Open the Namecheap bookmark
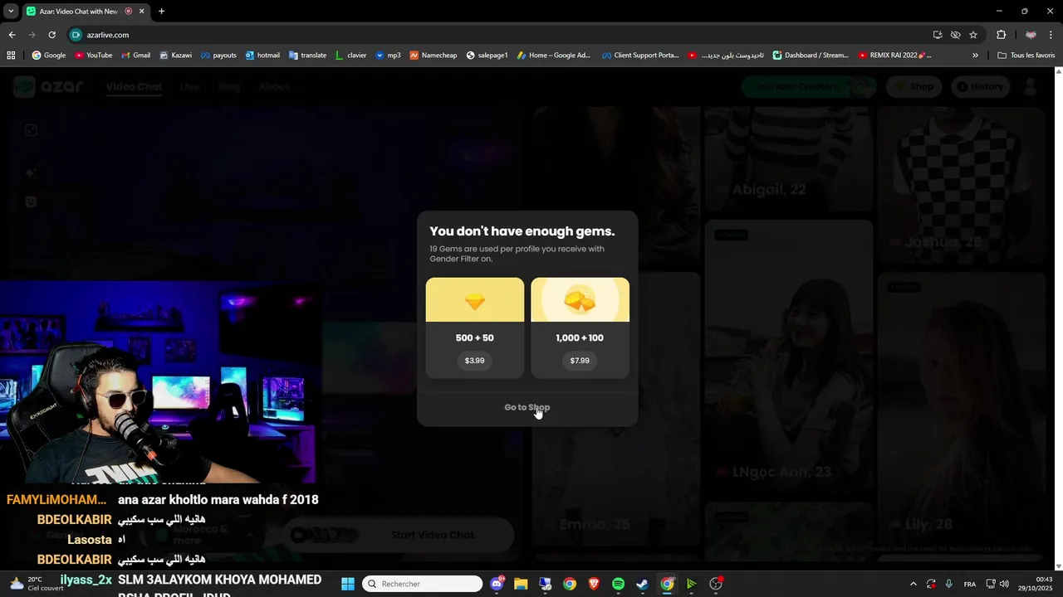Screen dimensions: 1063x597 tap(433, 56)
